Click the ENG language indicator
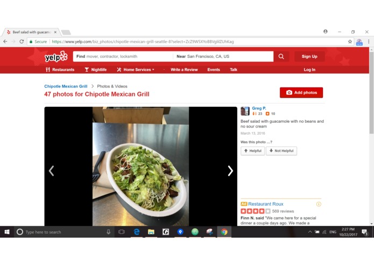Screen dimensions: 374x265 click(333, 232)
